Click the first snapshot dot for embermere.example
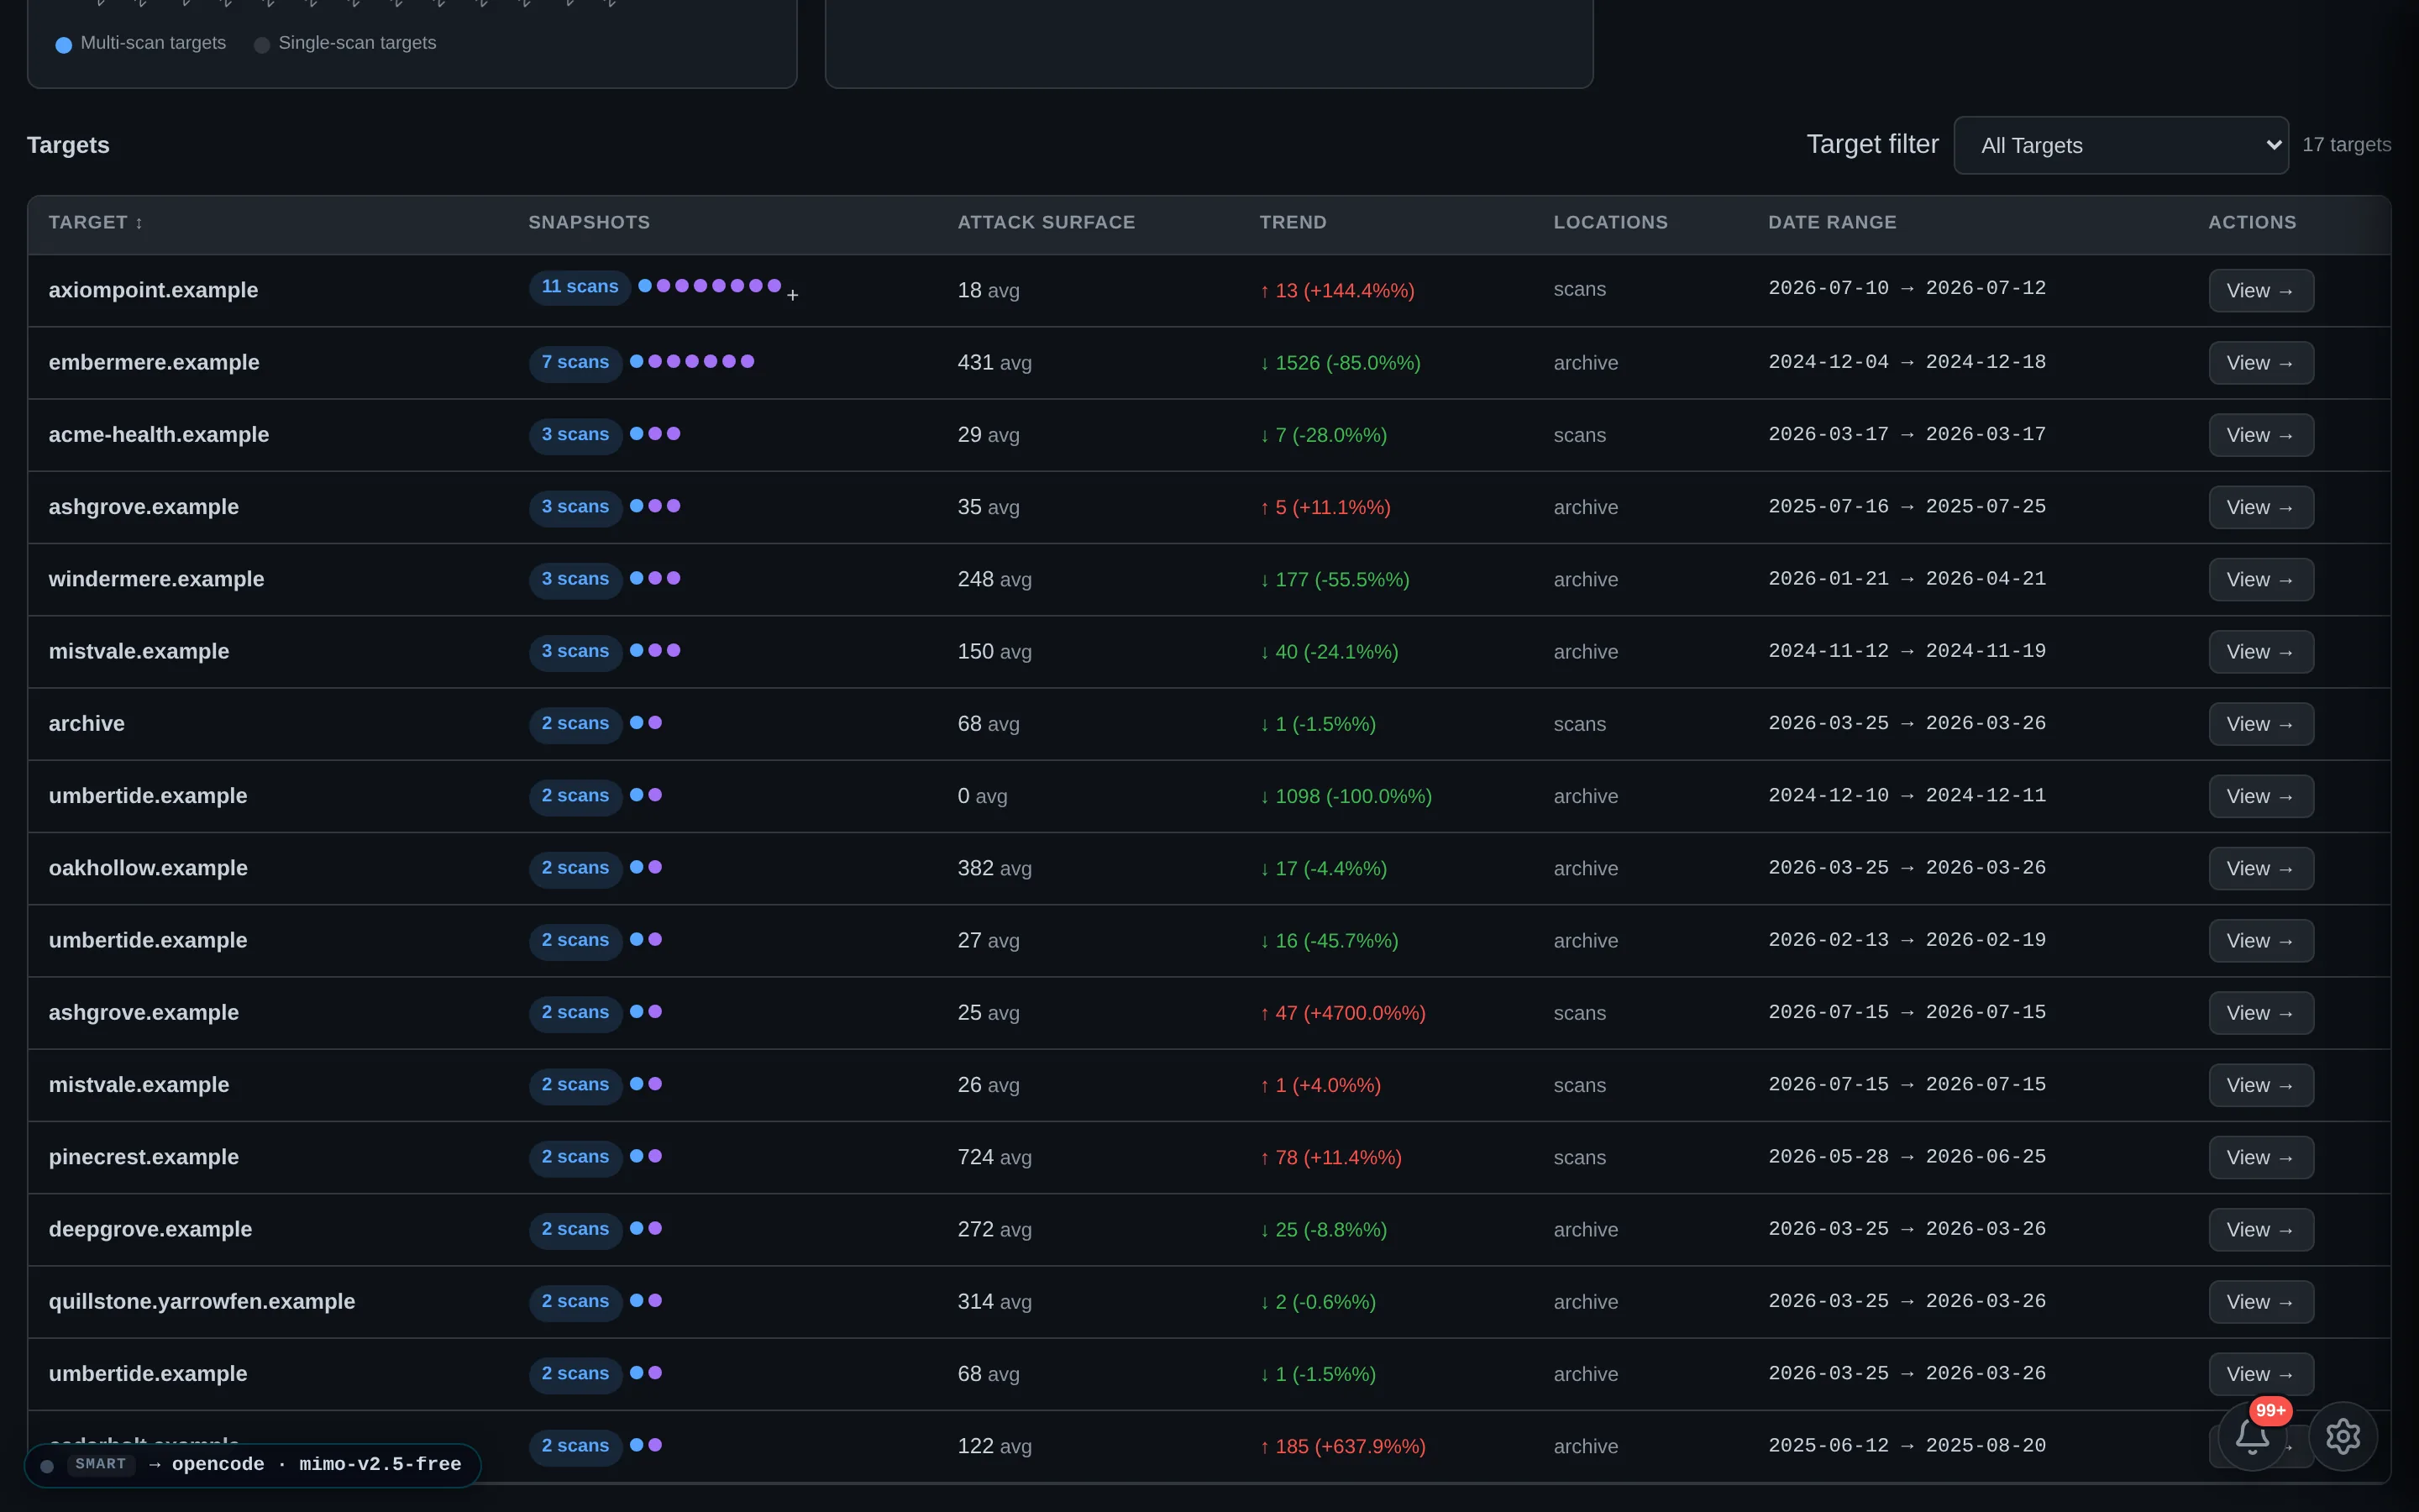The width and height of the screenshot is (2419, 1512). point(637,361)
